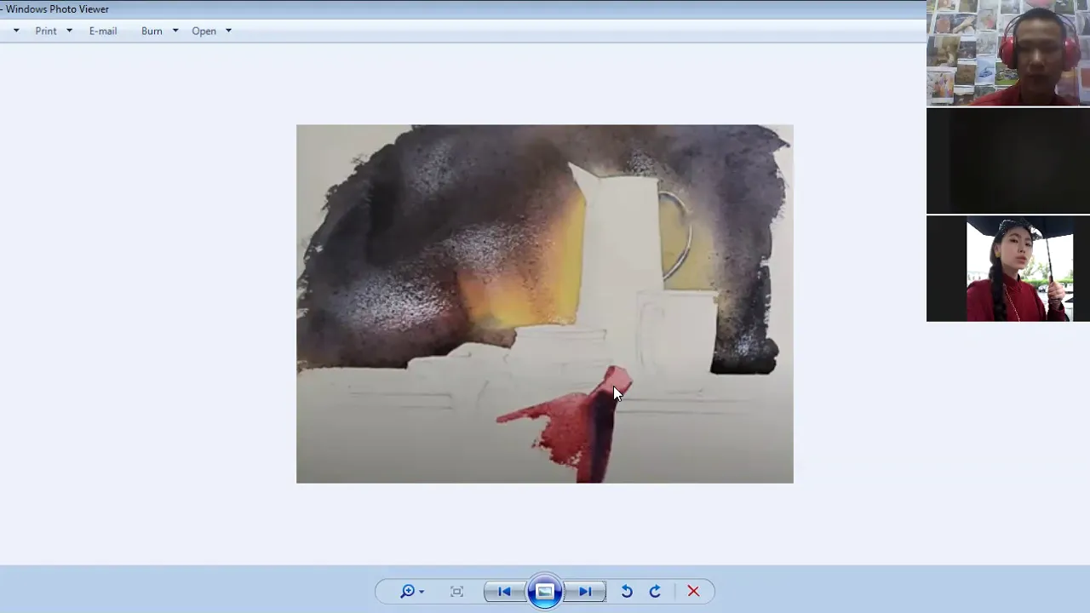
Task: Click the Windows Photo Viewer title
Action: pyautogui.click(x=57, y=9)
